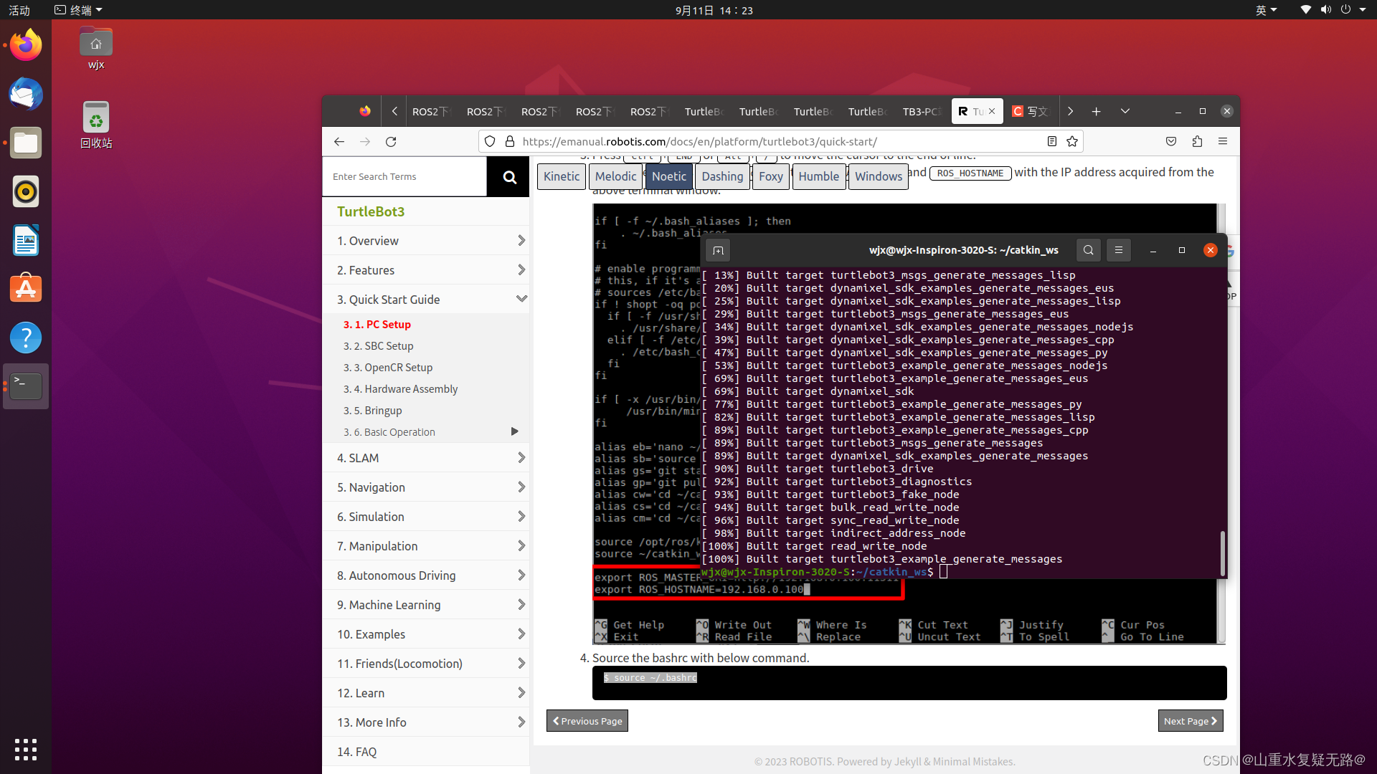Viewport: 1377px width, 774px height.
Task: Select the Humble ROS version tab
Action: tap(818, 177)
